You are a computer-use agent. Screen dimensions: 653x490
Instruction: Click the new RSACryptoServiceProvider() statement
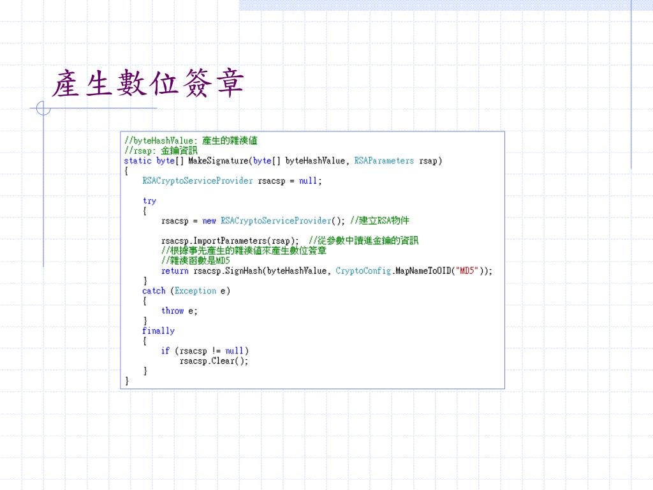coord(253,221)
